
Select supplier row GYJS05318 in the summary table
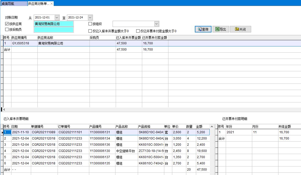pyautogui.click(x=21, y=43)
